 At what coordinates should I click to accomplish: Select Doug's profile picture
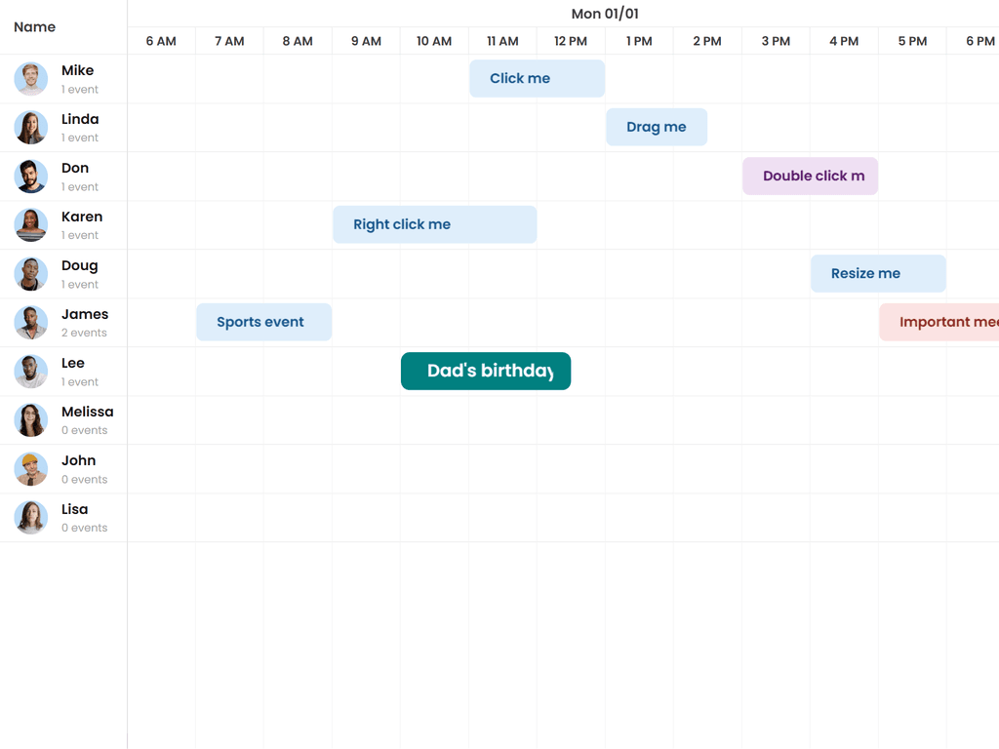pyautogui.click(x=31, y=274)
